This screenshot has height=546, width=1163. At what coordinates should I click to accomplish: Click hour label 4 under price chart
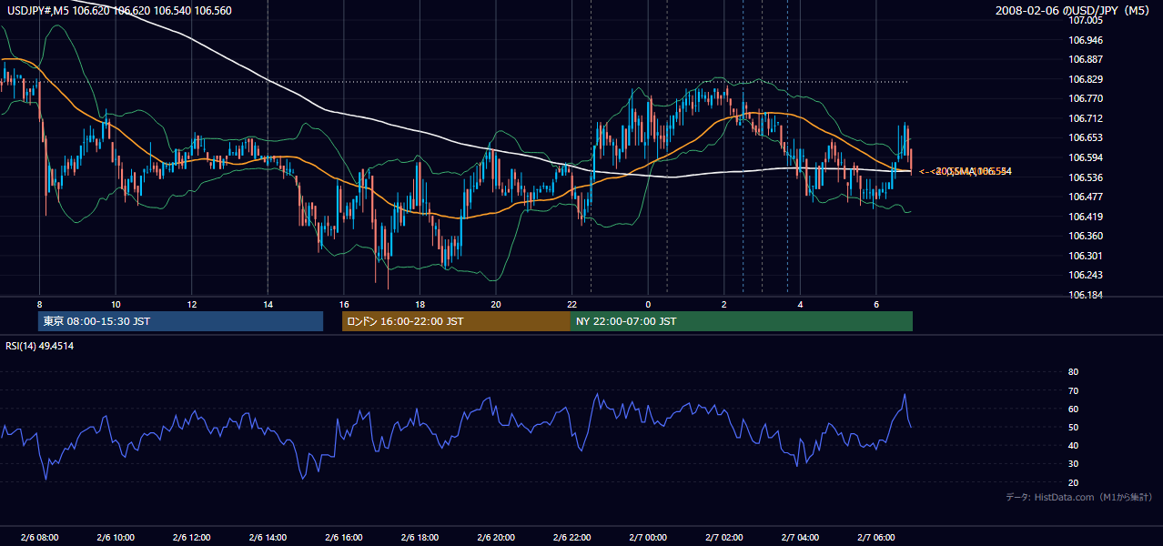pyautogui.click(x=800, y=304)
